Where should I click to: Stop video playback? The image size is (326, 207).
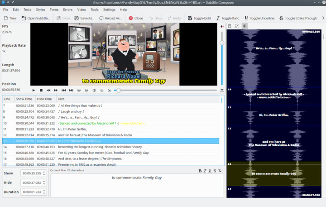[41, 90]
